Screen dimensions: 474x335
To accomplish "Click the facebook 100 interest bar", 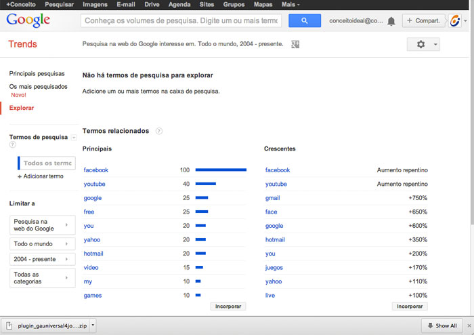I will [x=221, y=170].
